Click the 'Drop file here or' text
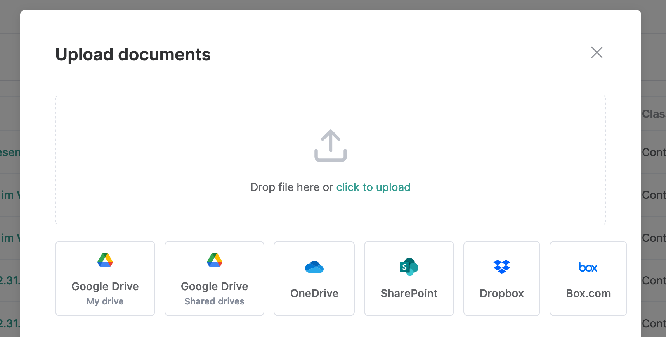The image size is (666, 337). click(x=292, y=187)
